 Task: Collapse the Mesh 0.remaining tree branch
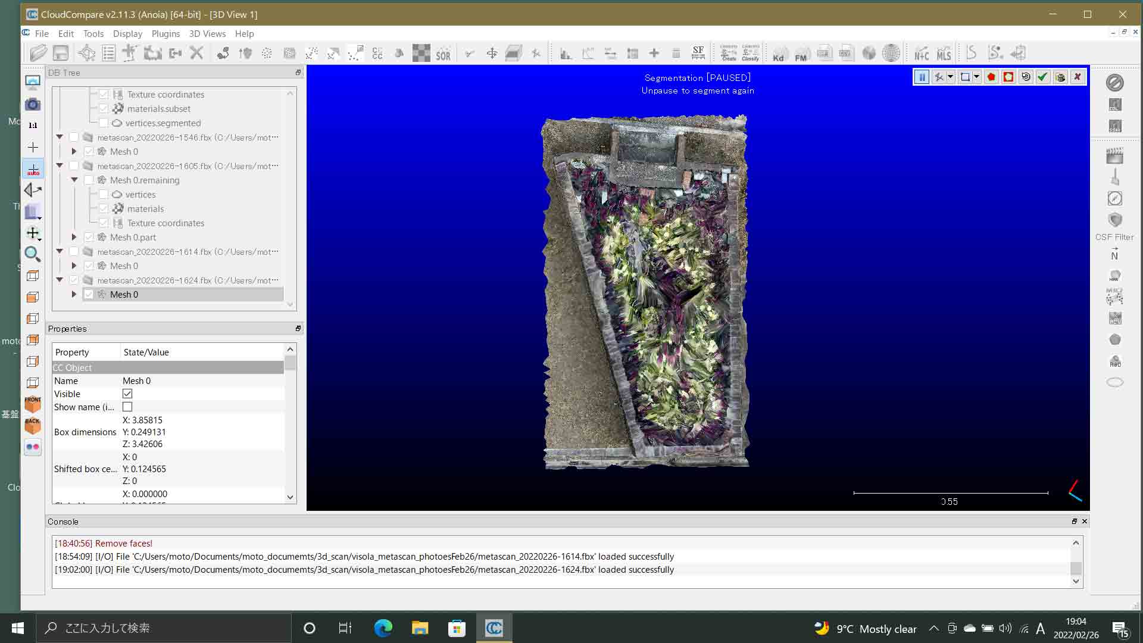pyautogui.click(x=74, y=180)
